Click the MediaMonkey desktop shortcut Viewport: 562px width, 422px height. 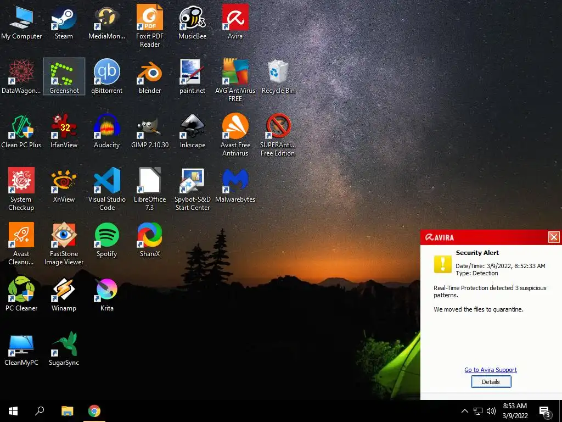(x=107, y=22)
